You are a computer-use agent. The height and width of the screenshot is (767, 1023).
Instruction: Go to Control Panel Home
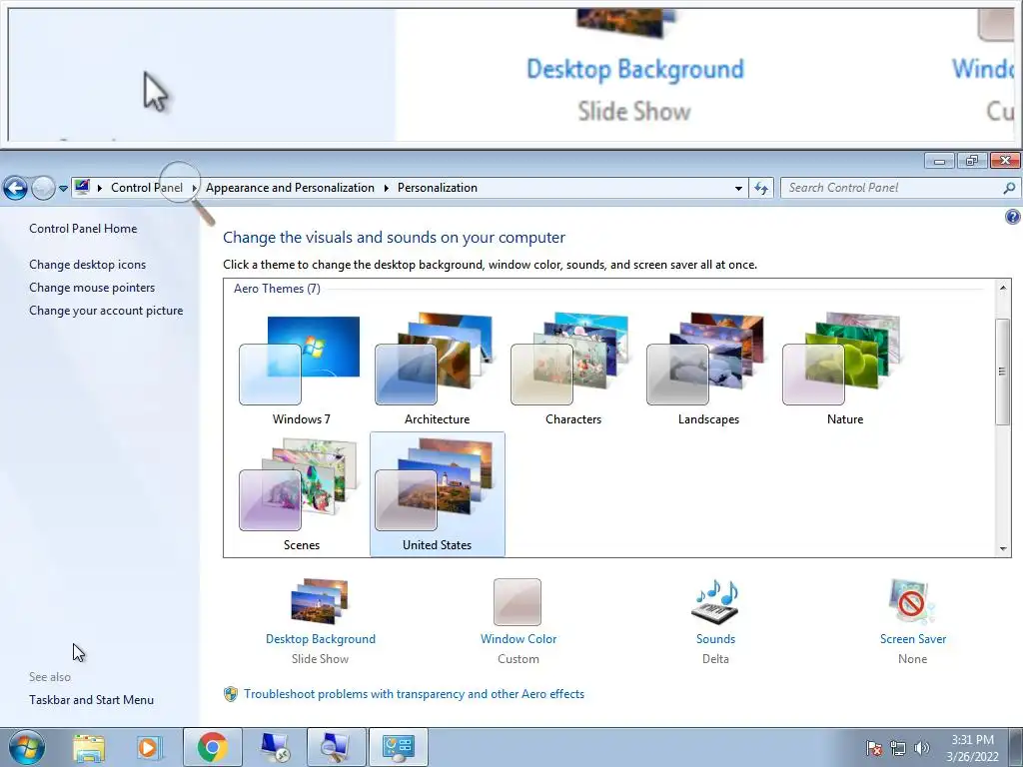coord(83,229)
